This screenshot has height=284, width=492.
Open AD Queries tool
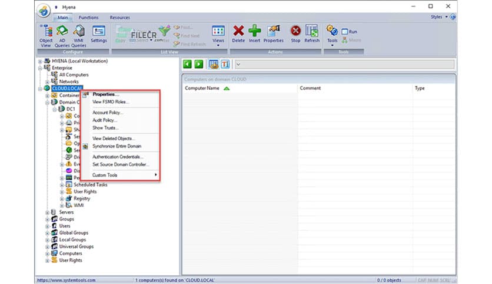point(62,36)
